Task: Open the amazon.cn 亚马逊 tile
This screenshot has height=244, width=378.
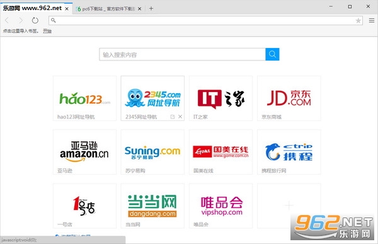Action: coord(84,152)
